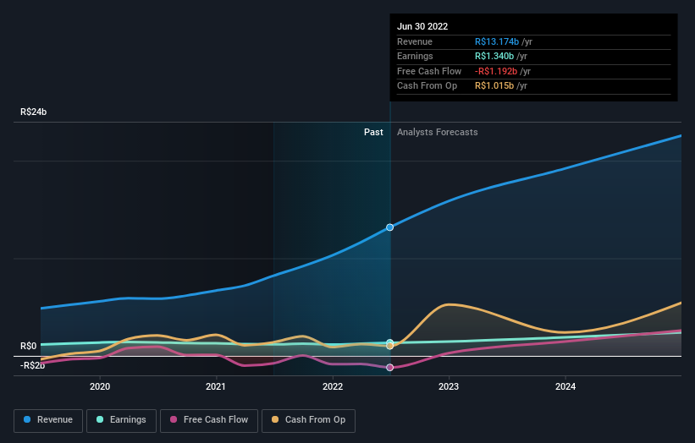
Task: Toggle the Free Cash Flow legend series
Action: point(209,420)
